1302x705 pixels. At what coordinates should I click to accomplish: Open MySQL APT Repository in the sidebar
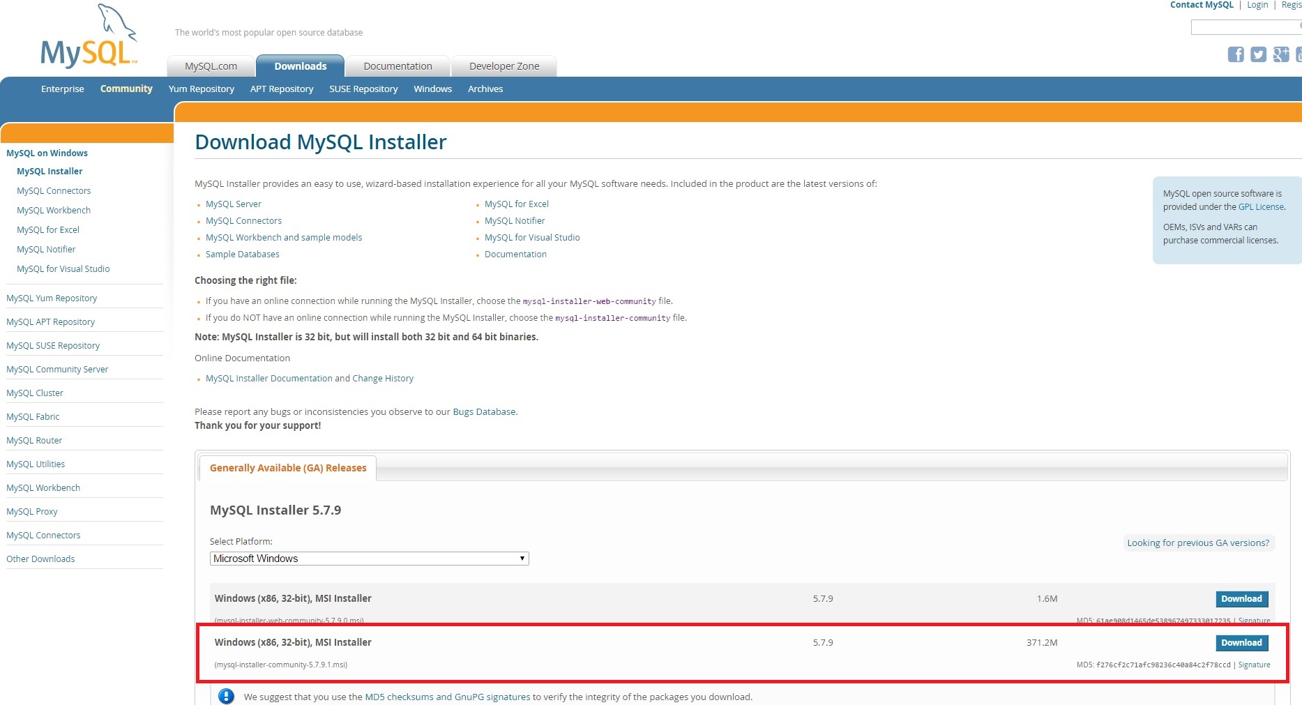50,322
